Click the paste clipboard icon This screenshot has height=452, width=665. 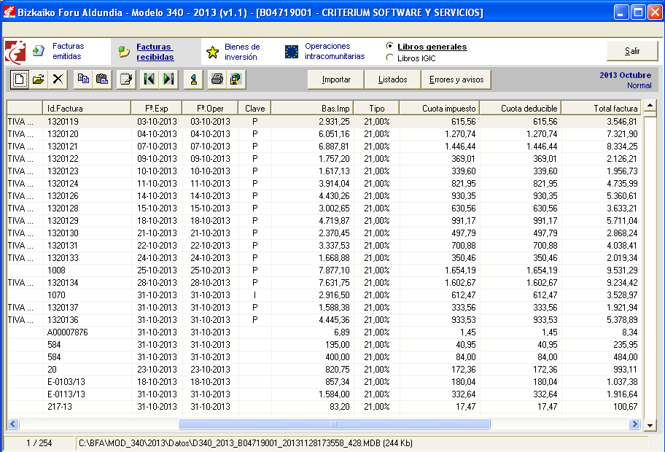pos(102,79)
